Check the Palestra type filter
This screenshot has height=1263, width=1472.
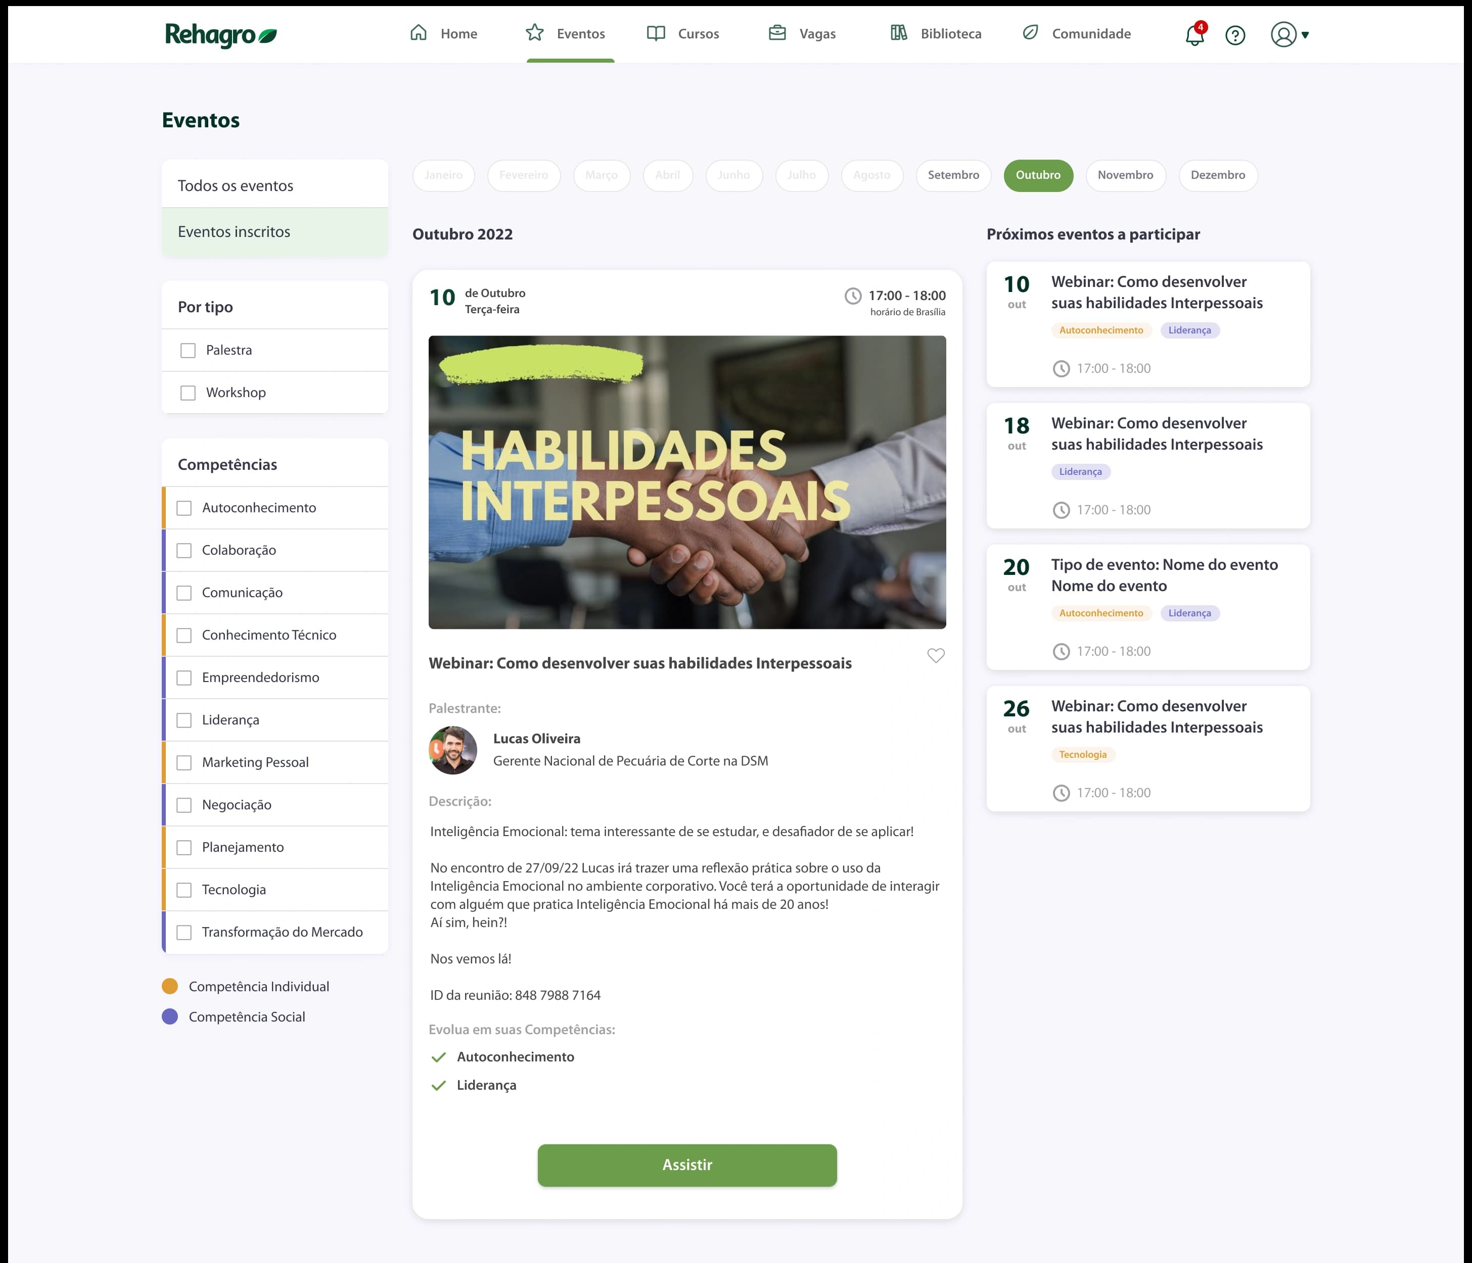click(188, 351)
